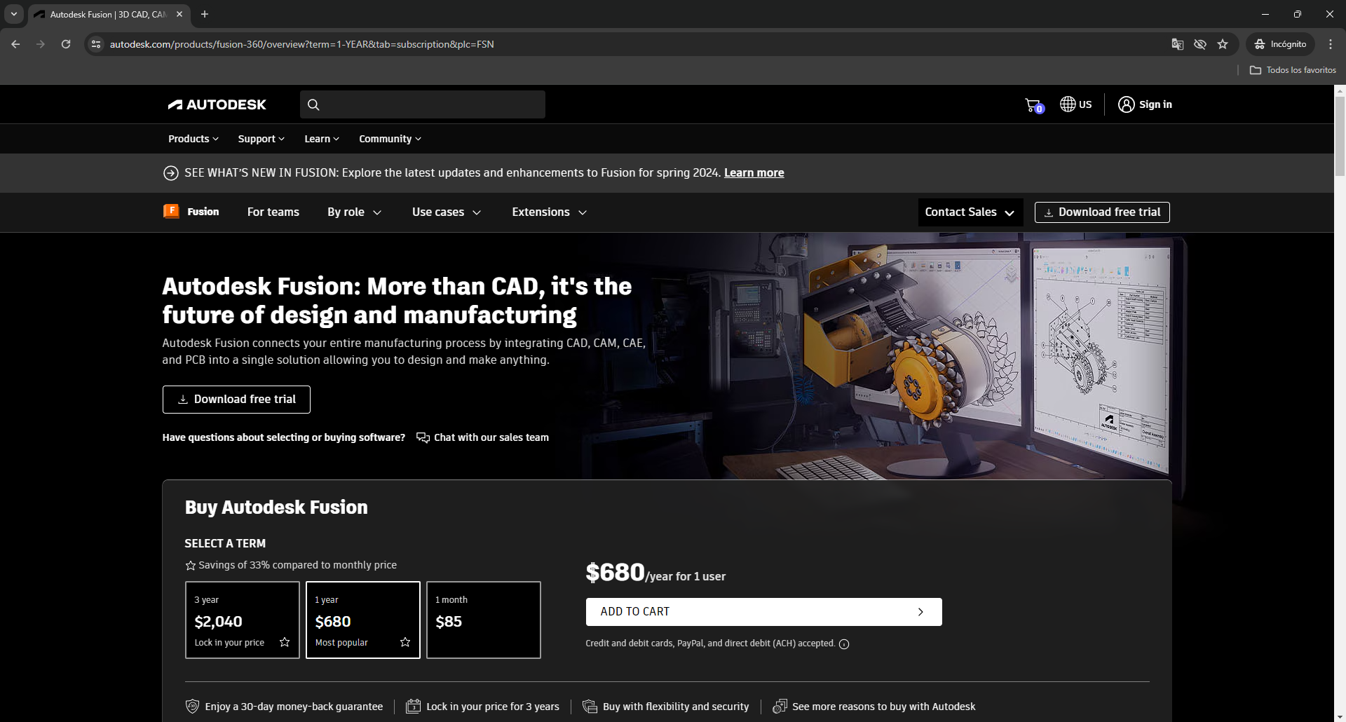Image resolution: width=1346 pixels, height=722 pixels.
Task: Click the browser address bar URL
Action: 301,44
